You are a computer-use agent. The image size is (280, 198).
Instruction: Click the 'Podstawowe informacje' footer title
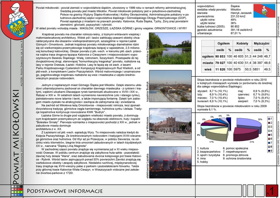[65, 191]
